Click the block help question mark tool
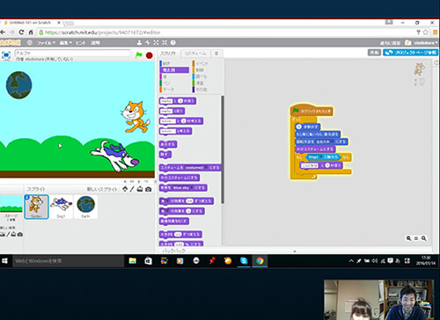The height and width of the screenshot is (320, 440). (x=173, y=43)
